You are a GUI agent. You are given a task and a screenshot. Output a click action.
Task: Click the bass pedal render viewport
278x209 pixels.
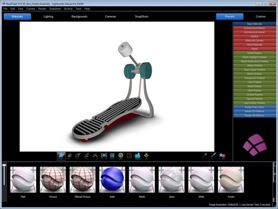(117, 86)
